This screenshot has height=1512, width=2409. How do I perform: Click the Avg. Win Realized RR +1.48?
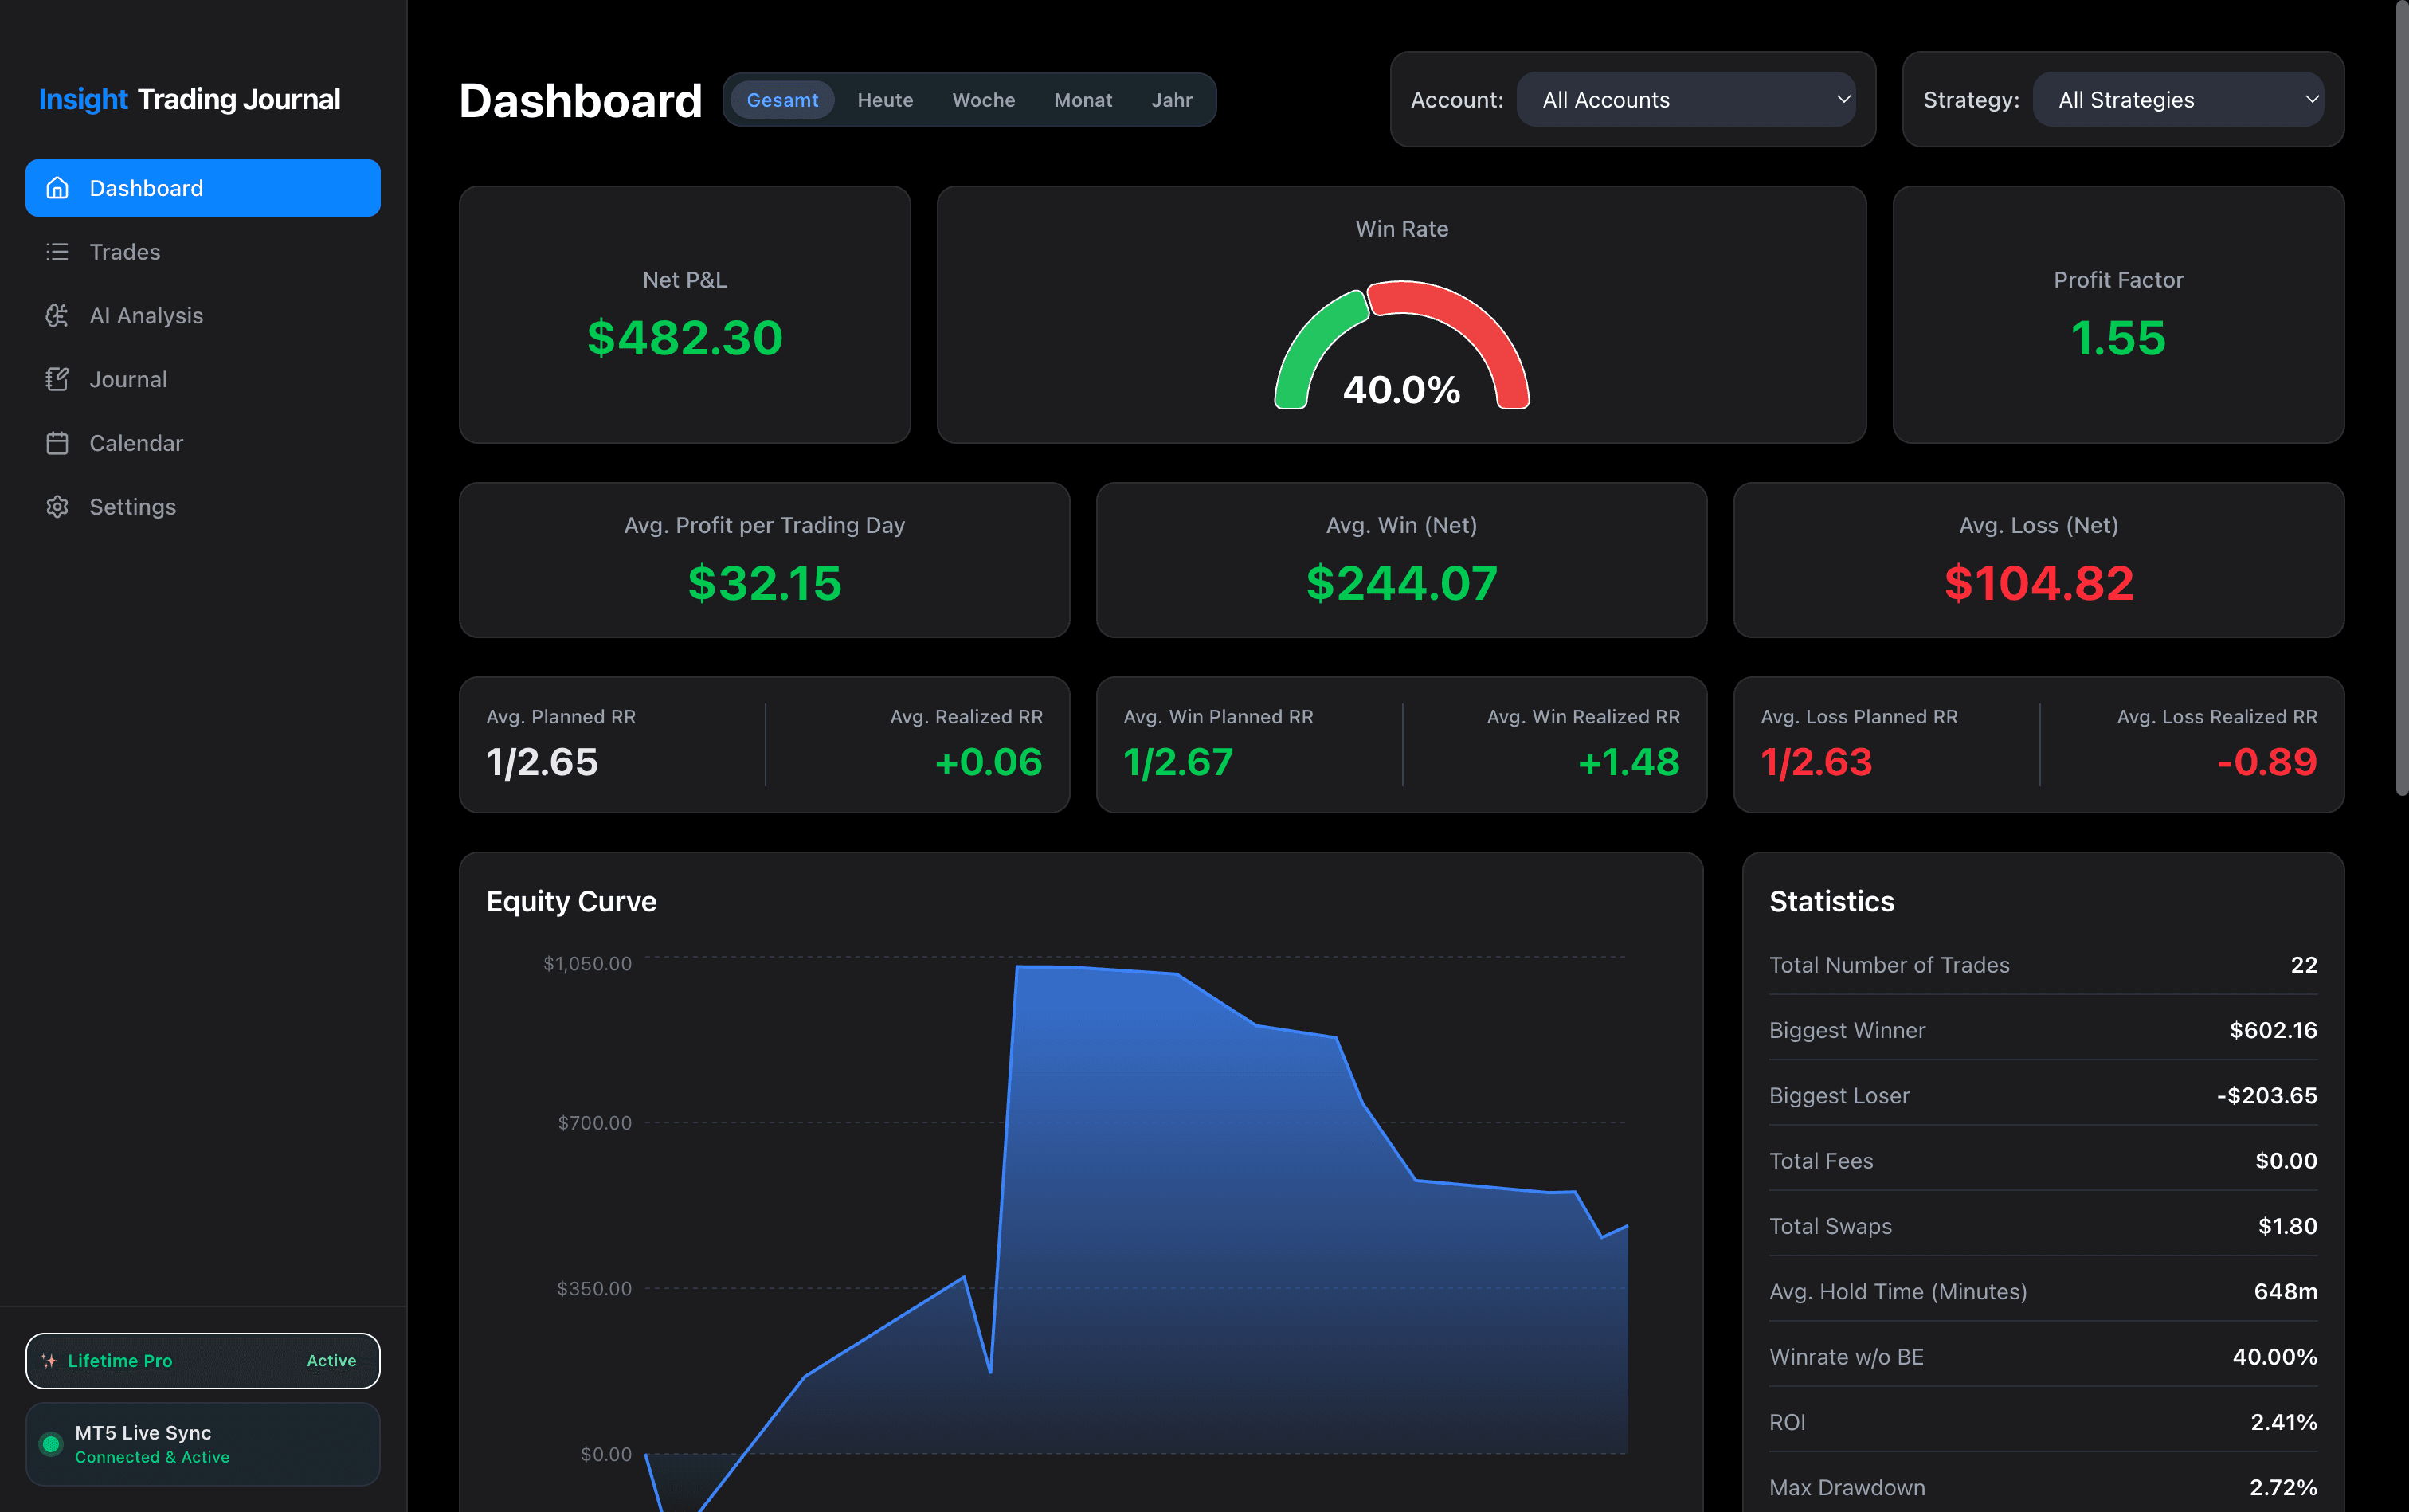click(x=1628, y=763)
